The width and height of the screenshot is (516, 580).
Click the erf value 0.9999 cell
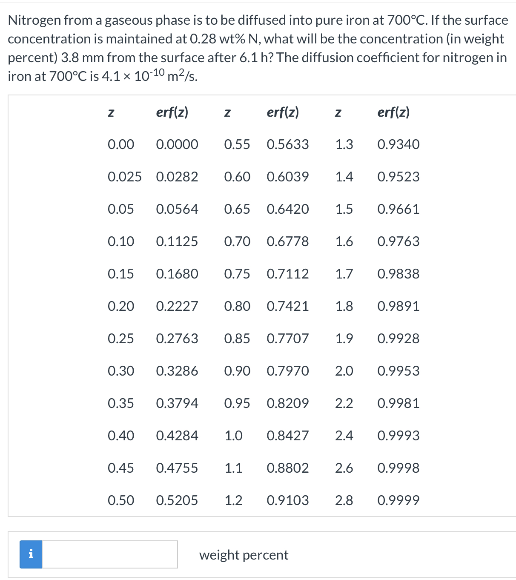tap(398, 500)
